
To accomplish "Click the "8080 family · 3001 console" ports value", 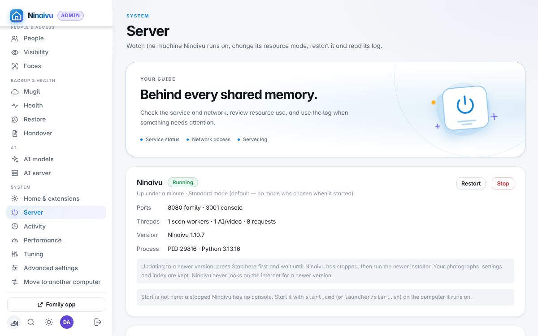I will coord(205,208).
